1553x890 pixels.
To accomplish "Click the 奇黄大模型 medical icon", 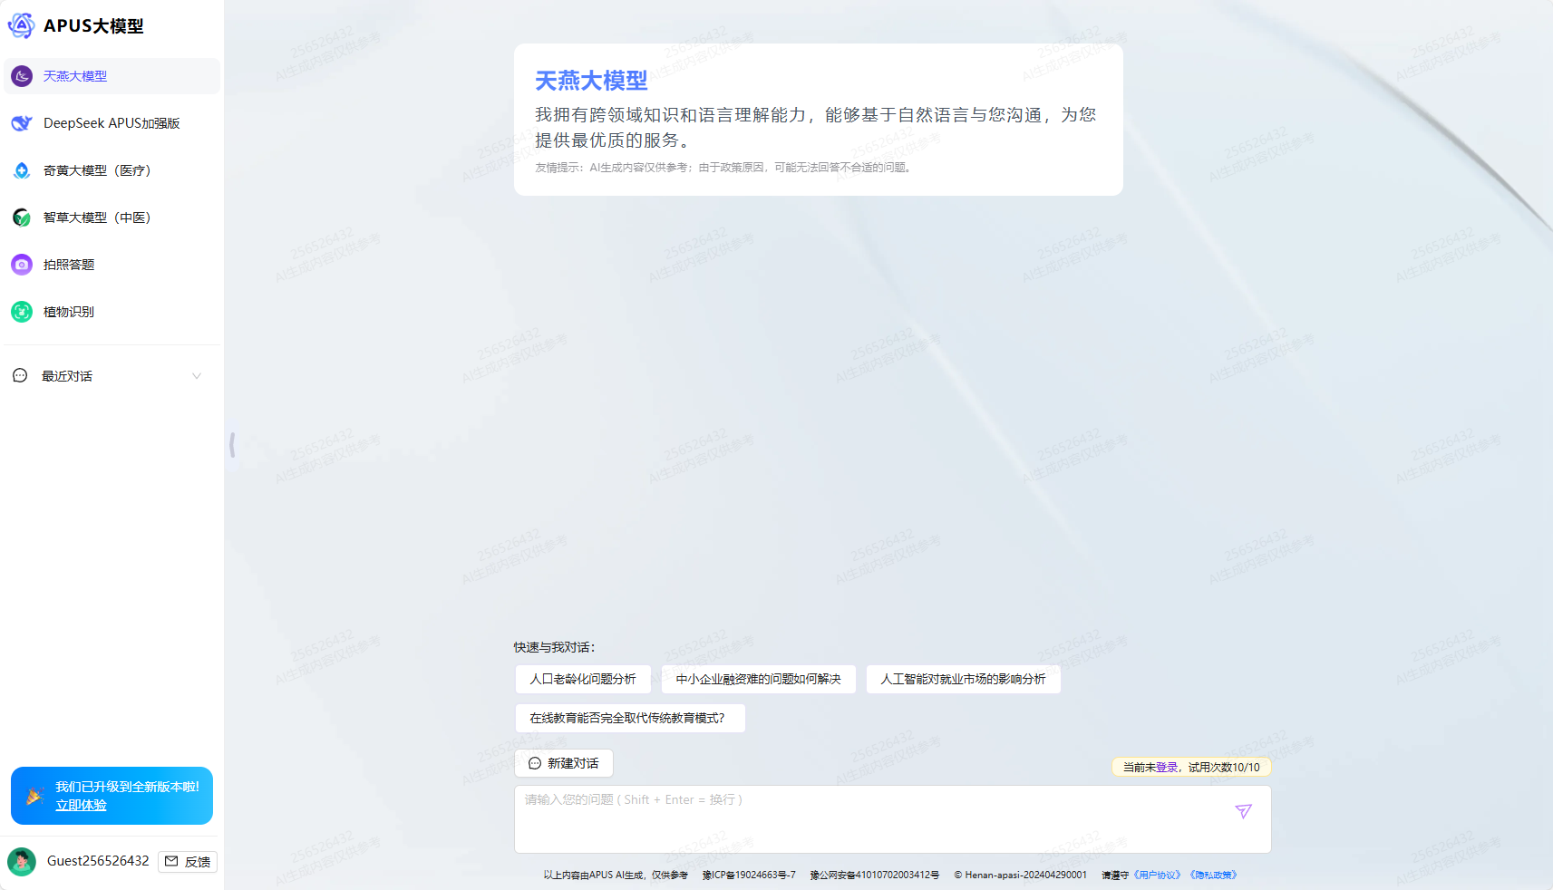I will [x=22, y=170].
